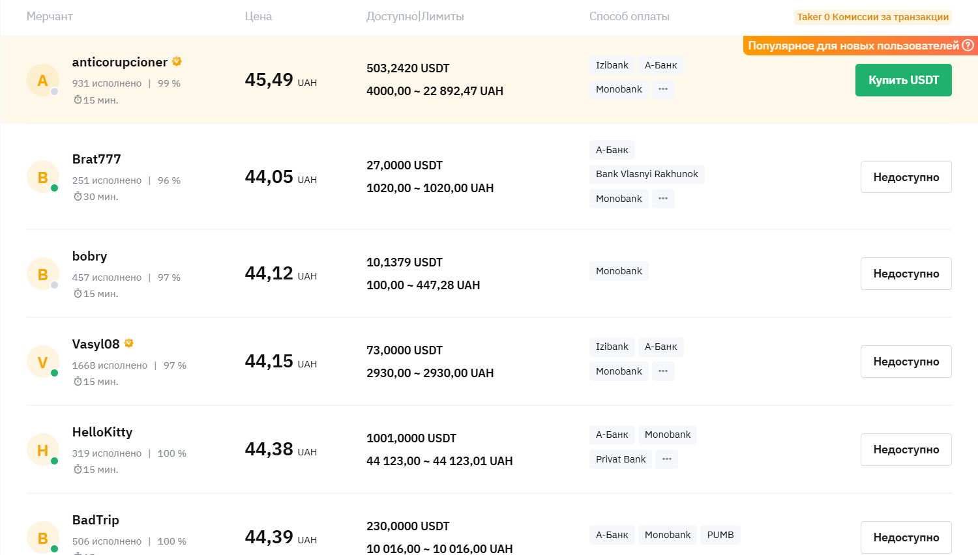Image resolution: width=978 pixels, height=555 pixels.
Task: Click Bank Vlasnyi Rakhunok tag
Action: (647, 174)
